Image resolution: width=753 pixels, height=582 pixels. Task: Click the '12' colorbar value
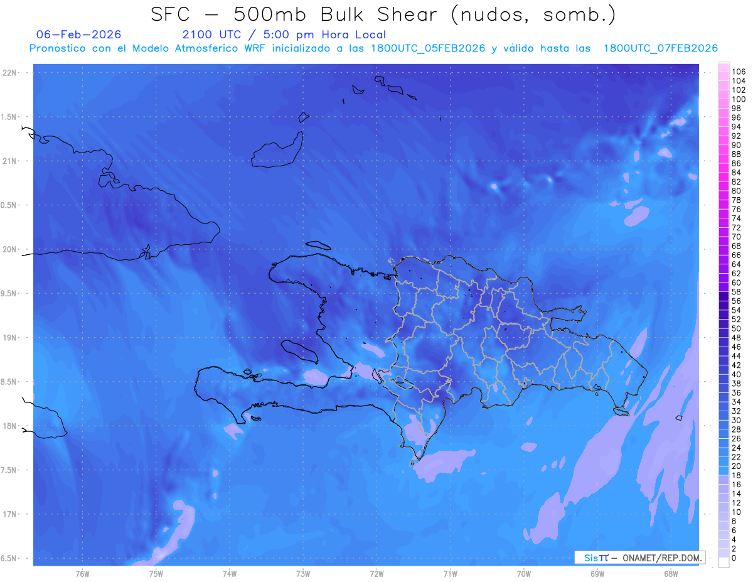(737, 503)
